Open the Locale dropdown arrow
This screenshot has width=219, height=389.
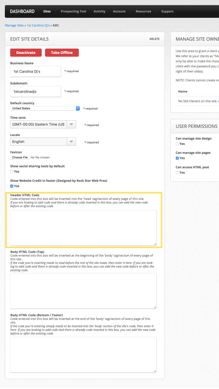[x=71, y=142]
